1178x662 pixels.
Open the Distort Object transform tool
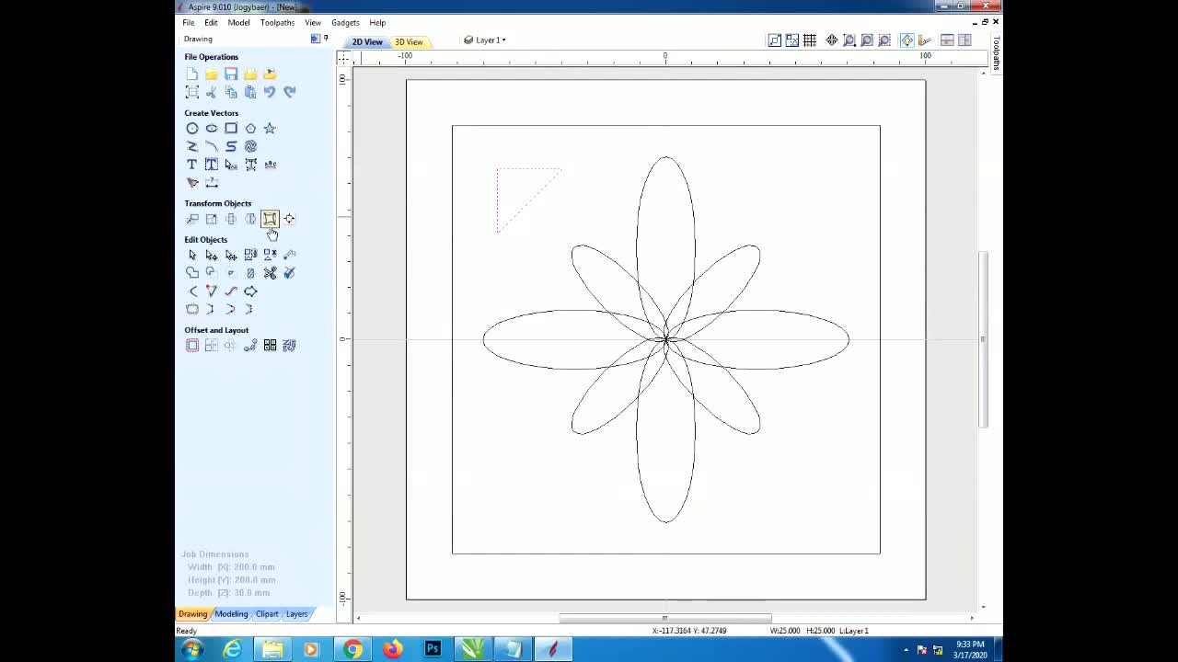pos(270,219)
